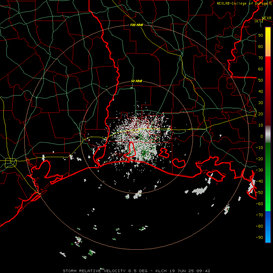Click the -80 value on the scale
The height and width of the screenshot is (273, 273).
point(259,226)
